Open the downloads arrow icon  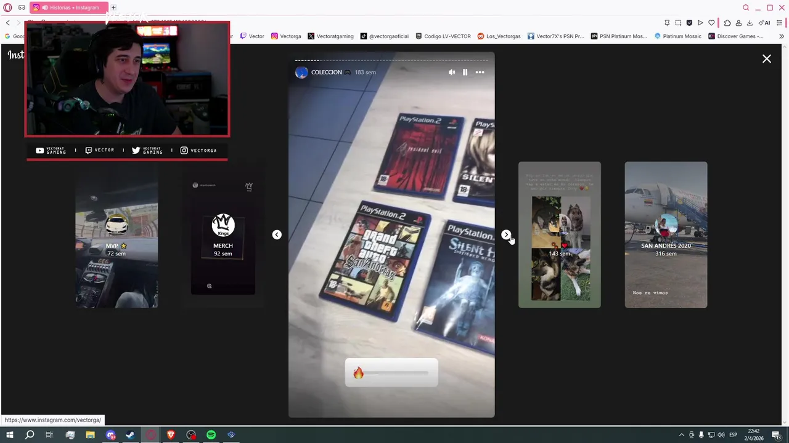pyautogui.click(x=750, y=23)
